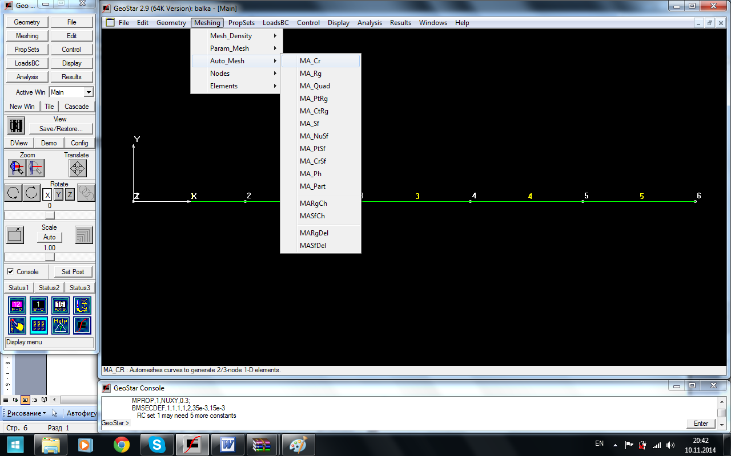Click the Translate arrows icon

pyautogui.click(x=78, y=168)
